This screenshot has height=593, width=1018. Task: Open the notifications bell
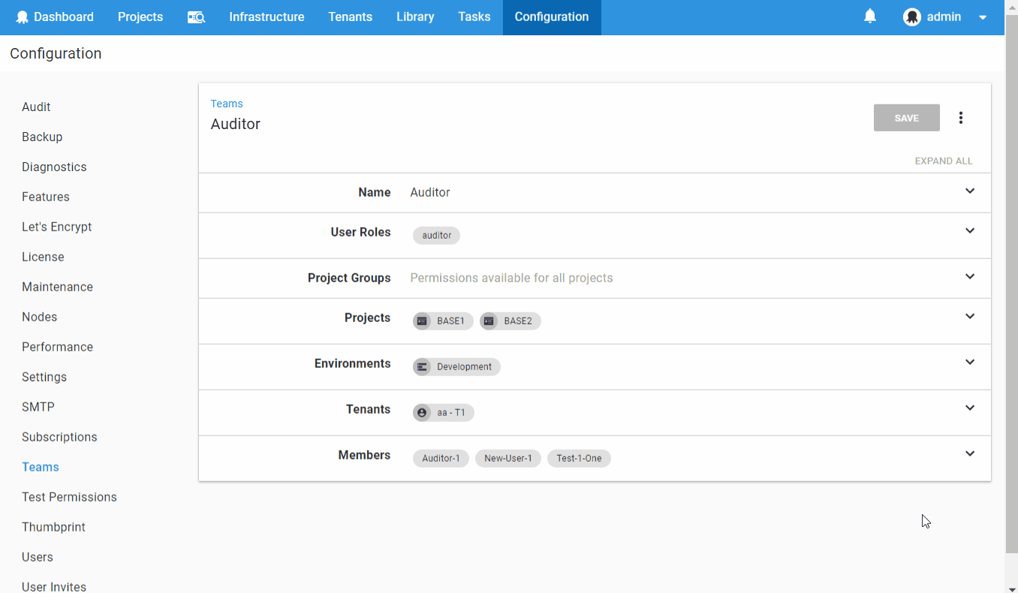870,16
